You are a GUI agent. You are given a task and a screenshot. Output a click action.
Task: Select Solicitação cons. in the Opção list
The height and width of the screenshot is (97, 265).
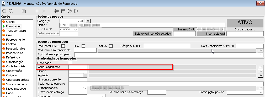tap(17, 84)
